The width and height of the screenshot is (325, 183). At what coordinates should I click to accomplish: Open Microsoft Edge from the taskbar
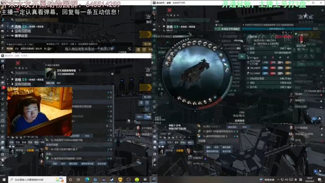point(87,179)
